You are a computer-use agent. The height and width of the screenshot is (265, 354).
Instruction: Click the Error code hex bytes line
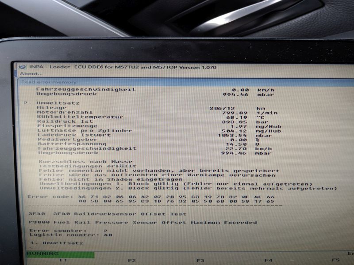click(150, 197)
